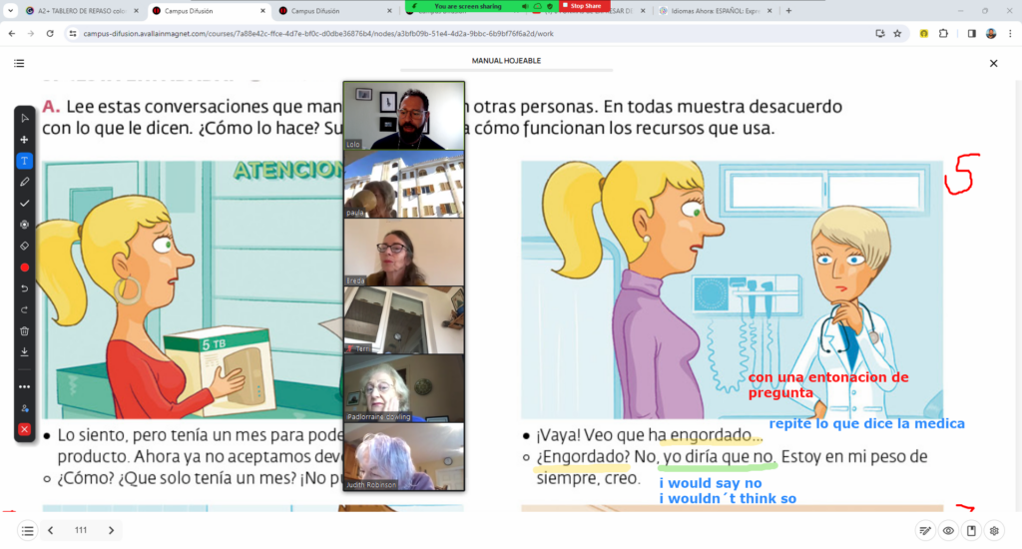Bookmark this page with the star icon
Image resolution: width=1022 pixels, height=549 pixels.
[x=897, y=33]
